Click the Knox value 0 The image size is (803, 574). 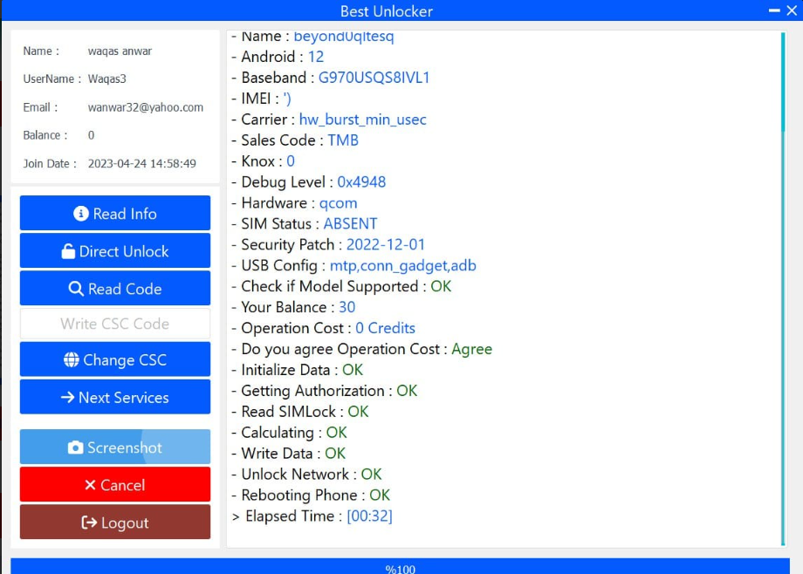pos(291,161)
